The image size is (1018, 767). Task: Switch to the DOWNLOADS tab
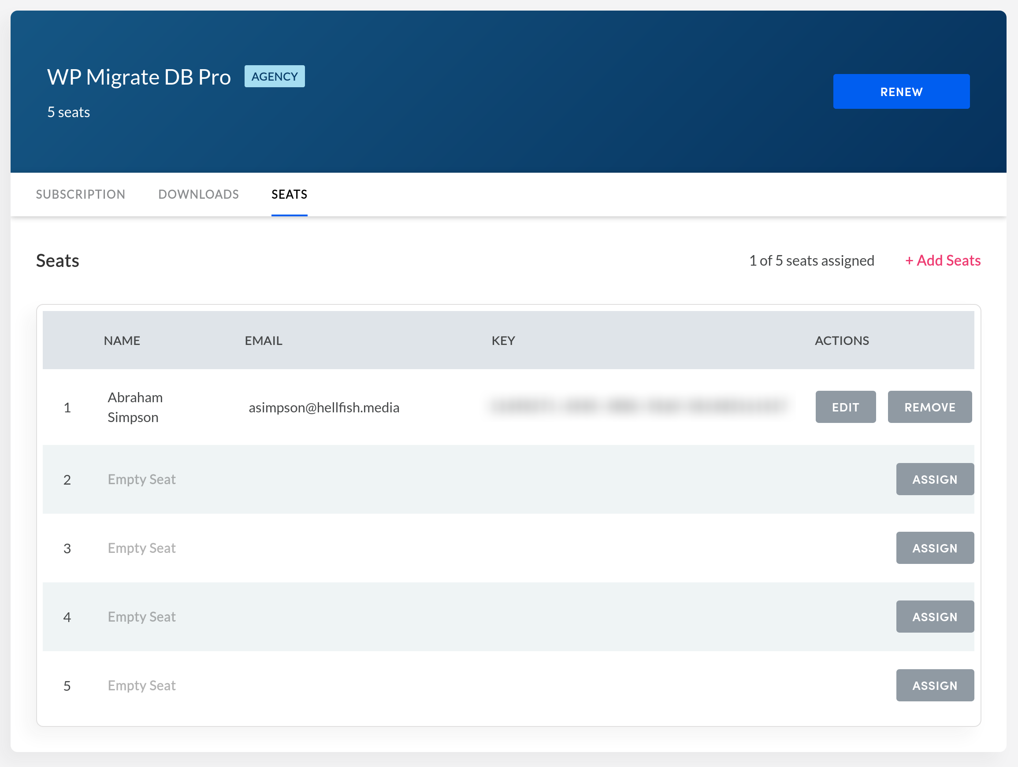(x=198, y=194)
